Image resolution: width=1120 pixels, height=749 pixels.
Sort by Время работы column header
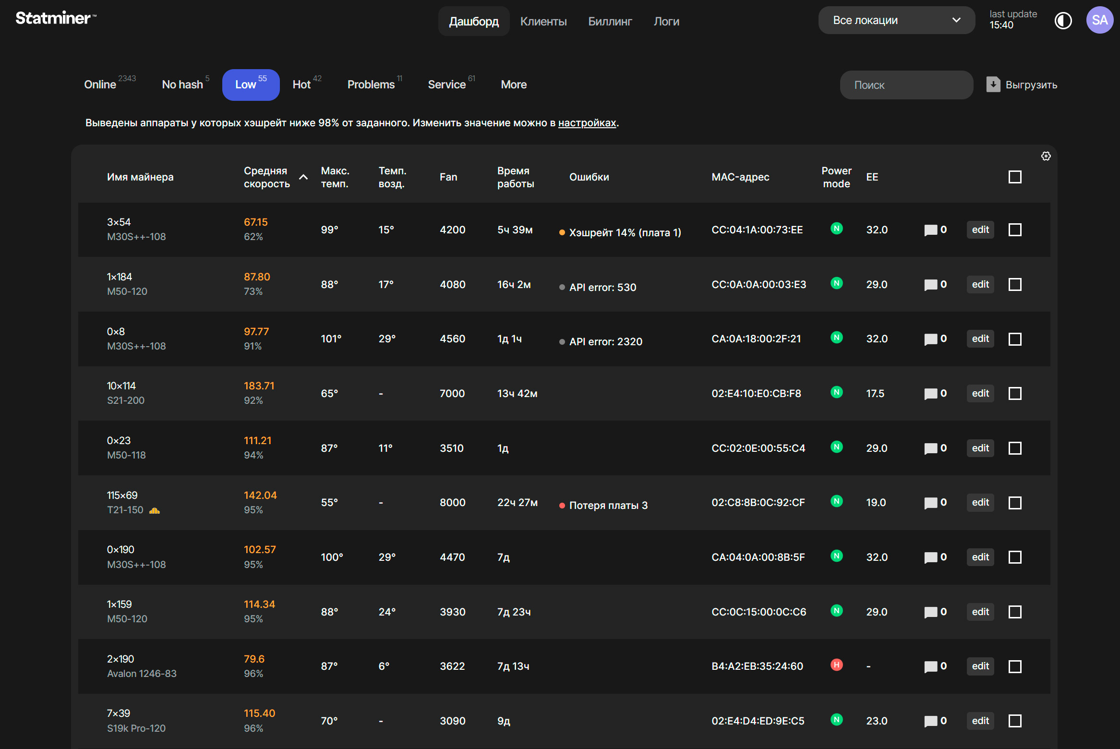point(516,177)
